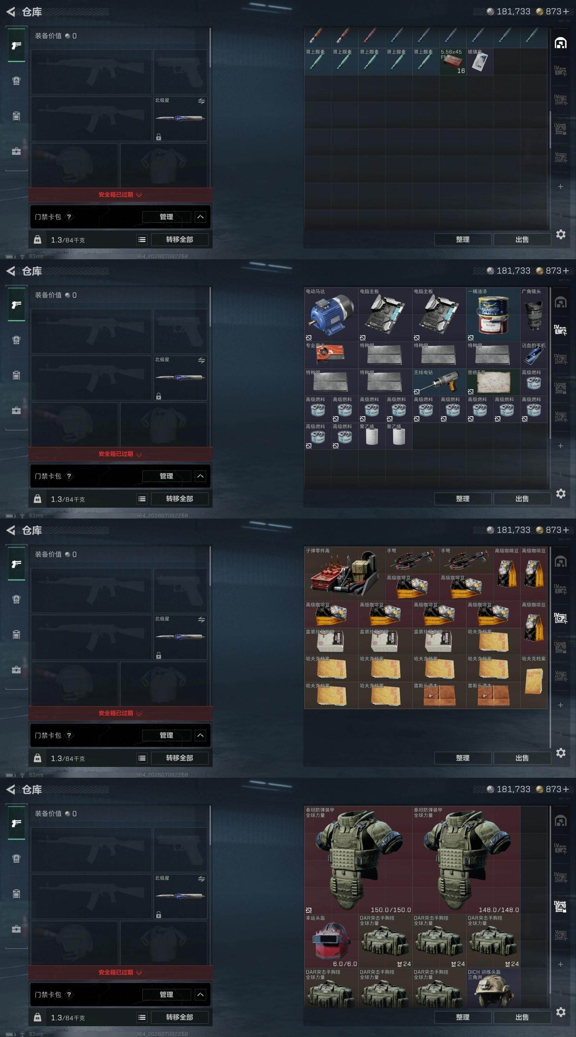The image size is (576, 1037).
Task: Click 出售 on the Titan armor stash screen
Action: coord(522,1017)
